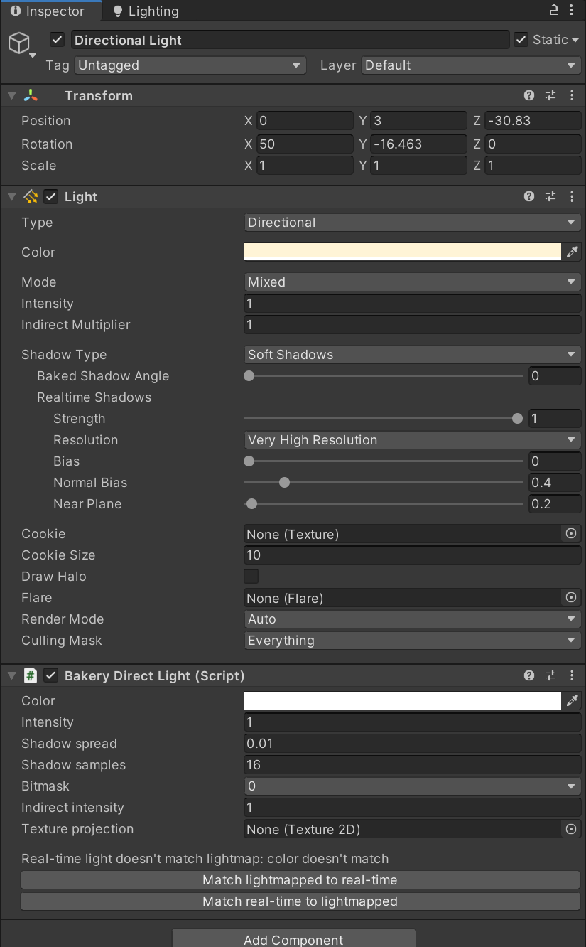Screen dimensions: 586x947
Task: Collapse the Transform component
Action: [11, 95]
